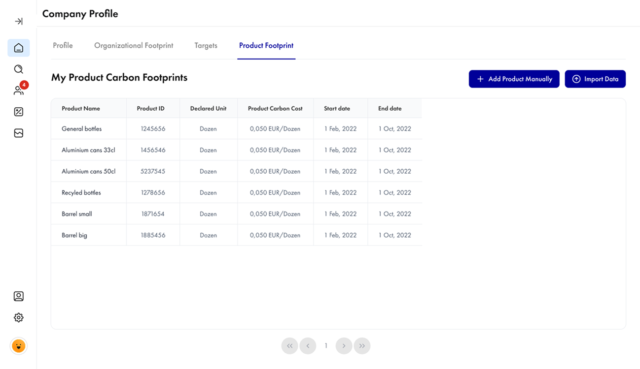The image size is (640, 369).
Task: Click the Add Product Manually button
Action: (514, 79)
